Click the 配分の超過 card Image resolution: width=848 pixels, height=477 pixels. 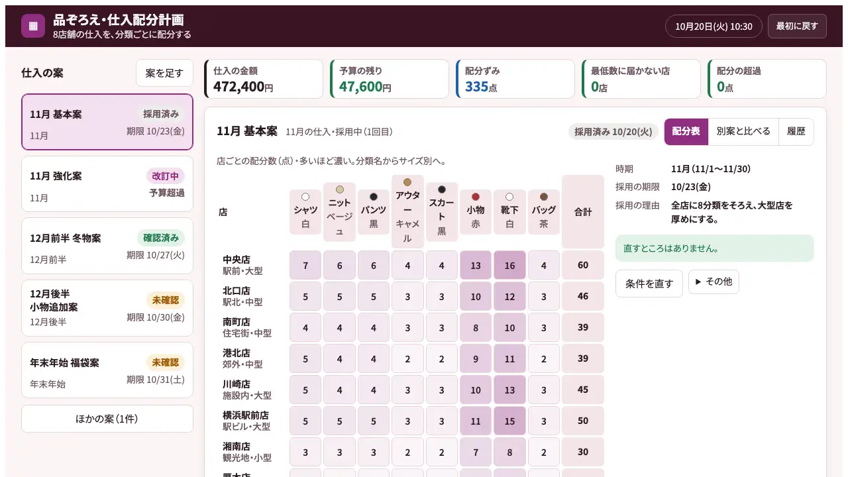pos(767,79)
